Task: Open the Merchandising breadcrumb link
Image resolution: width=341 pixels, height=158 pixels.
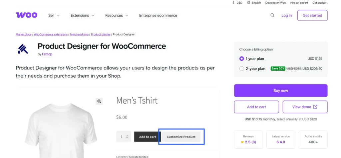Action: click(79, 35)
